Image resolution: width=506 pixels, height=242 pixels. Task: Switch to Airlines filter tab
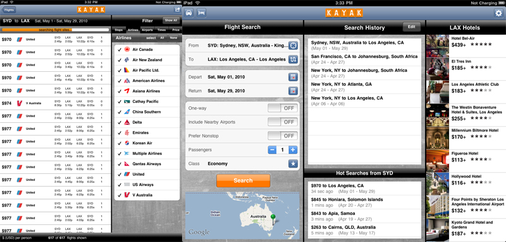point(133,30)
